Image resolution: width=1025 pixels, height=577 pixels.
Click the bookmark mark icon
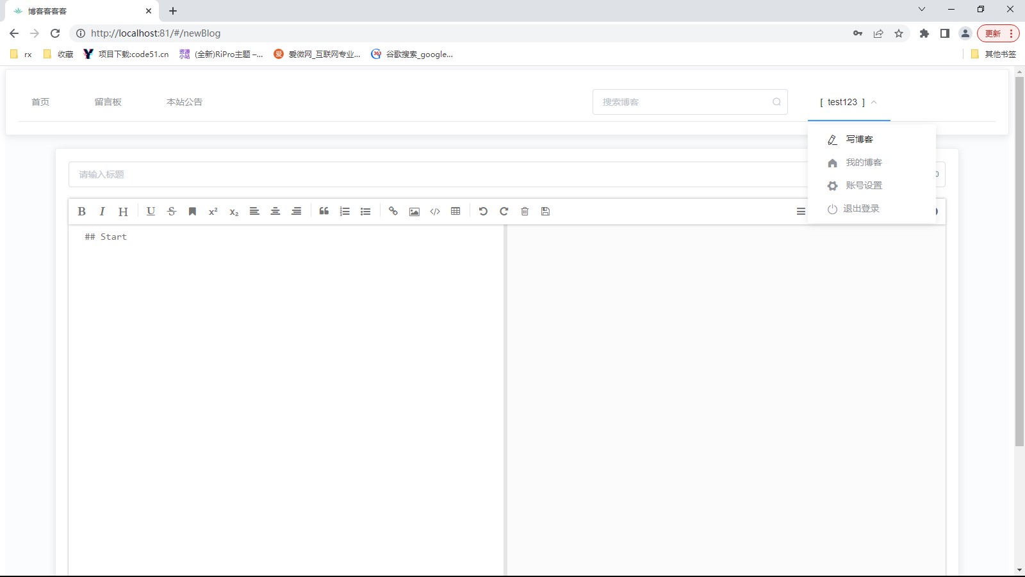coord(192,212)
